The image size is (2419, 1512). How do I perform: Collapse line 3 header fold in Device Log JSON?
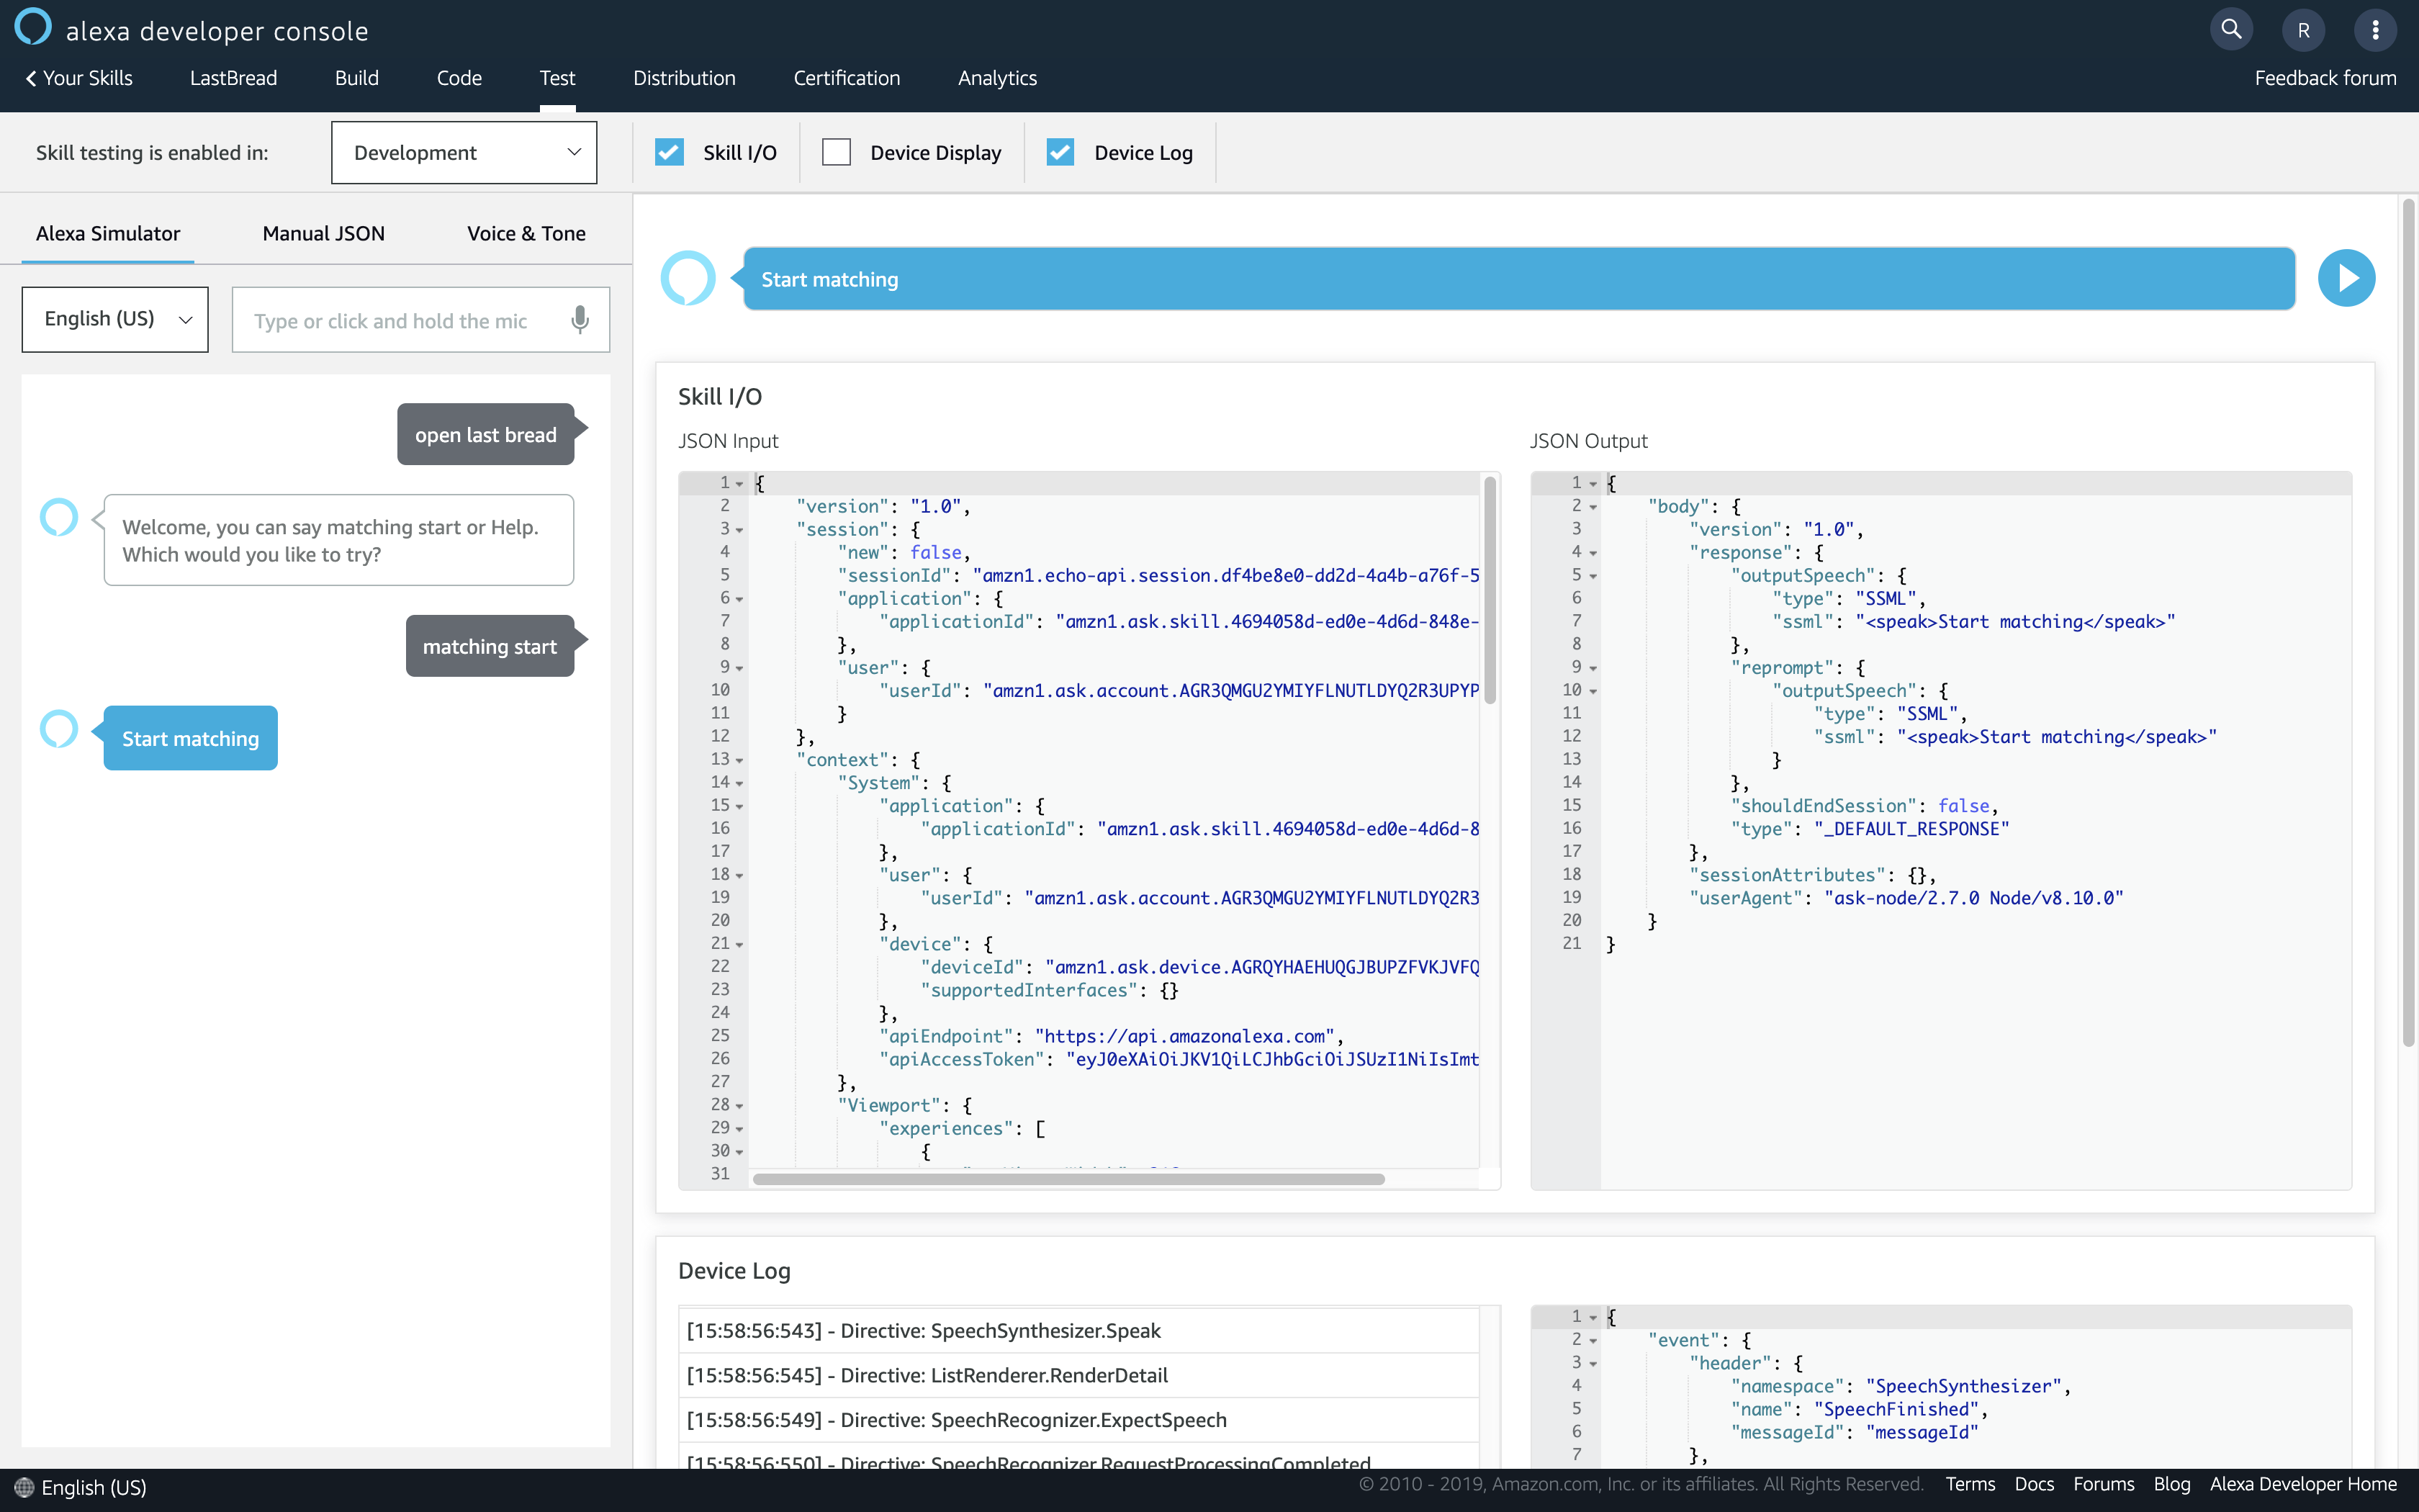pyautogui.click(x=1593, y=1364)
